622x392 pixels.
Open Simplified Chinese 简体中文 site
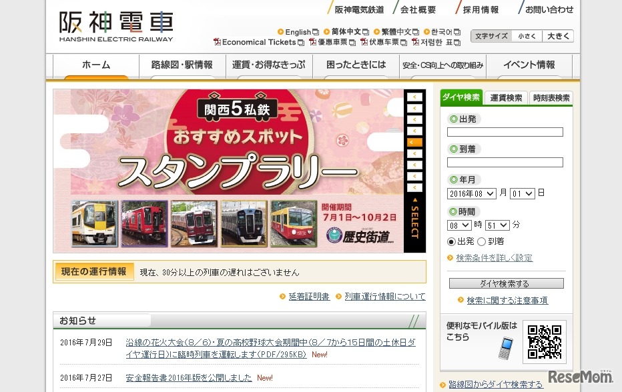tap(346, 32)
